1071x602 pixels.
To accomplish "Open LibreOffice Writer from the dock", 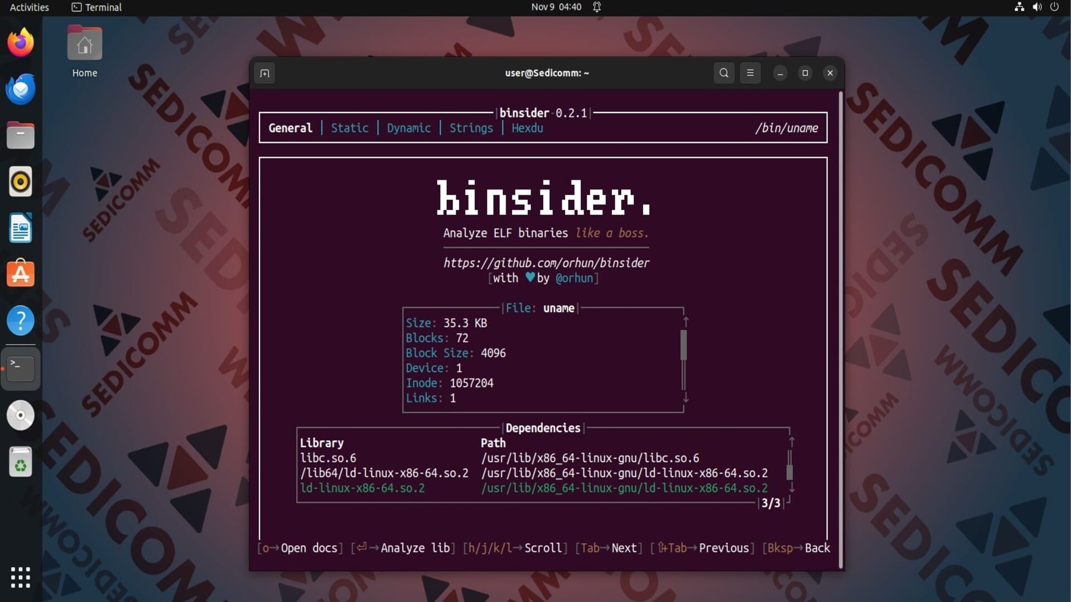I will click(x=21, y=228).
